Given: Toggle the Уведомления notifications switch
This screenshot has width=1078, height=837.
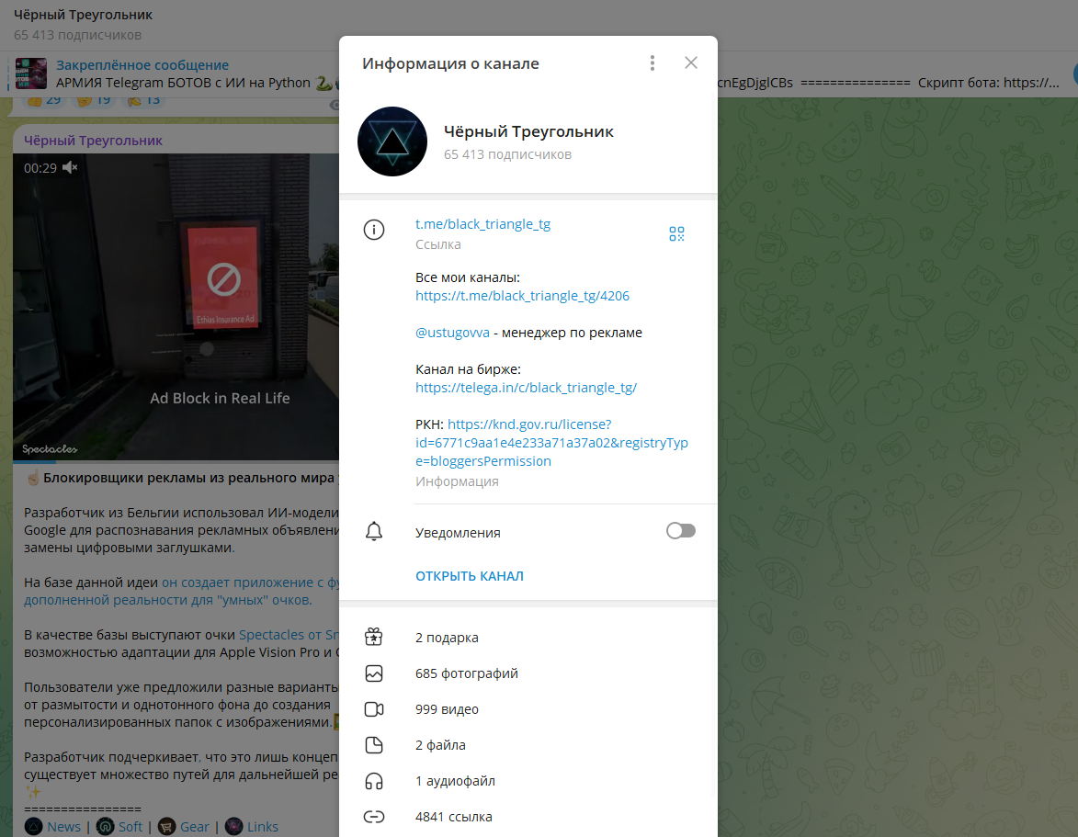Looking at the screenshot, I should click(x=681, y=530).
